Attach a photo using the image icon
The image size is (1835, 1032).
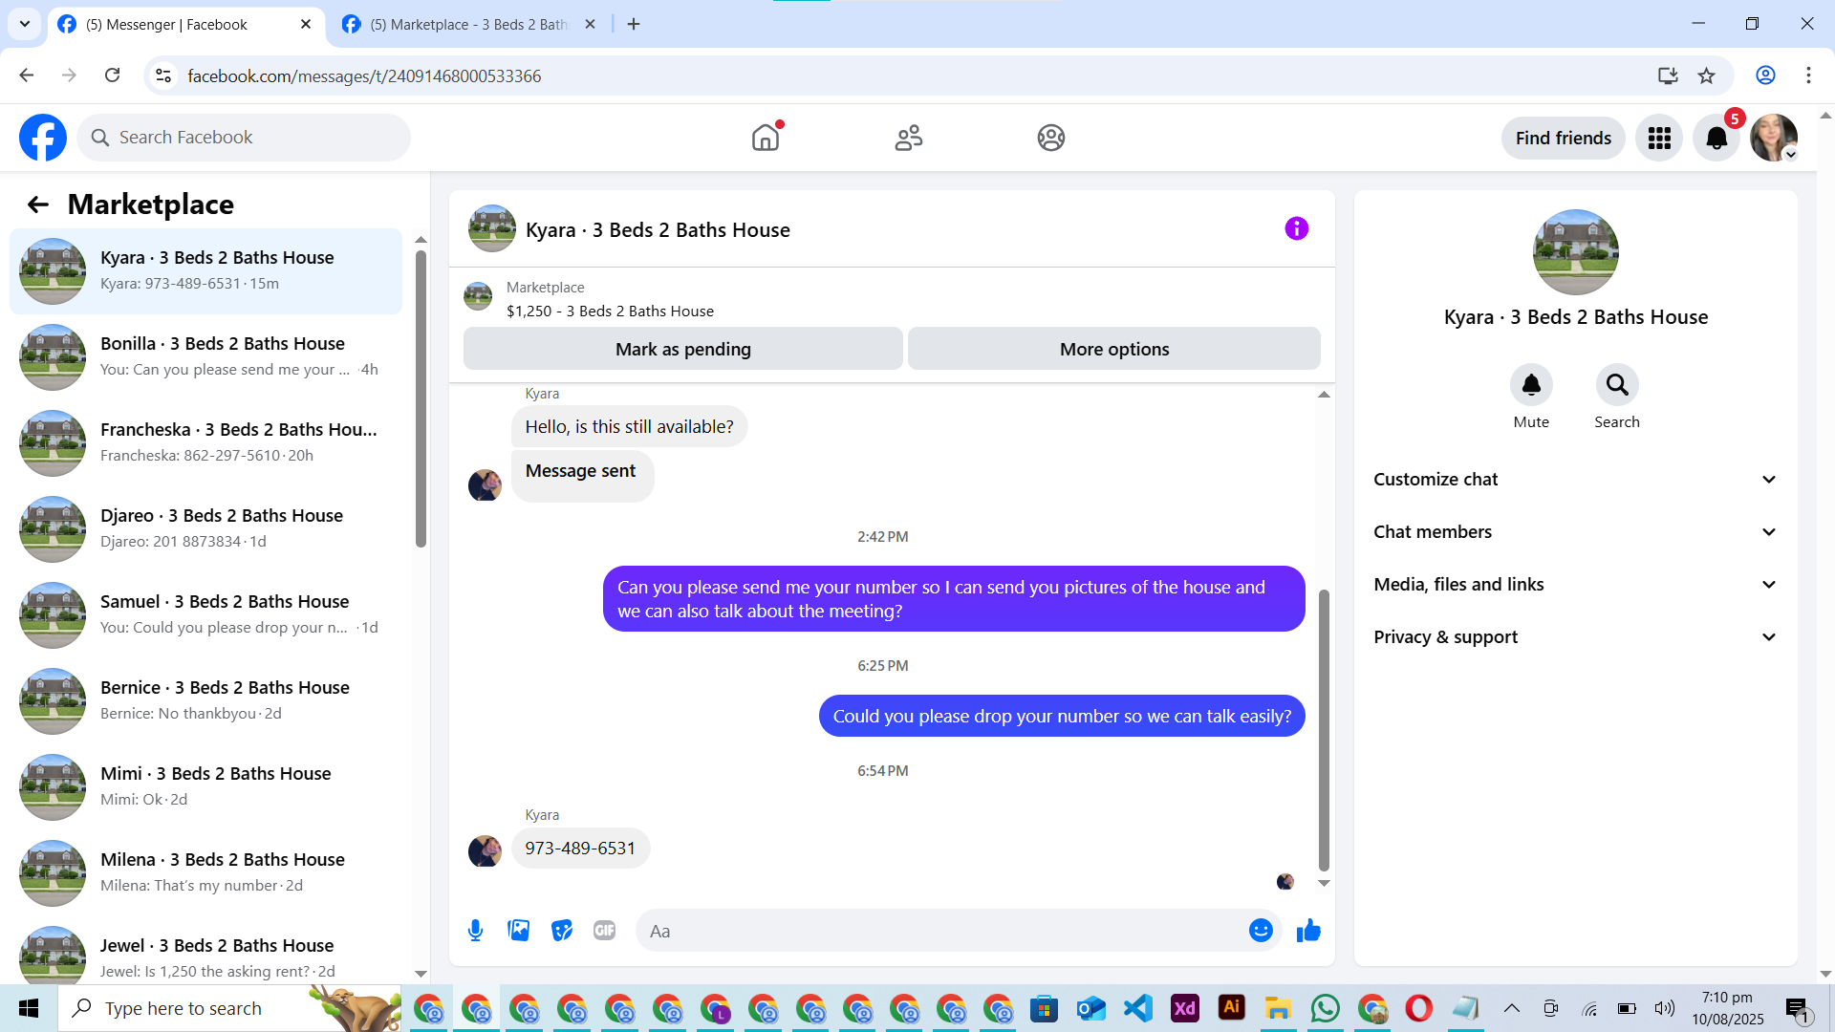point(518,931)
